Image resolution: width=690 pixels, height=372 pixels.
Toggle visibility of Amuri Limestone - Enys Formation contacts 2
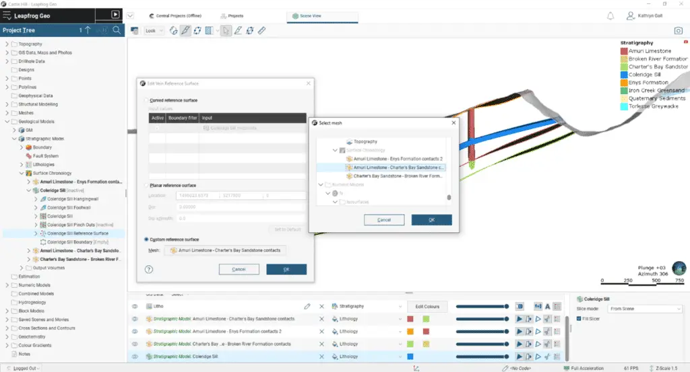pyautogui.click(x=135, y=332)
